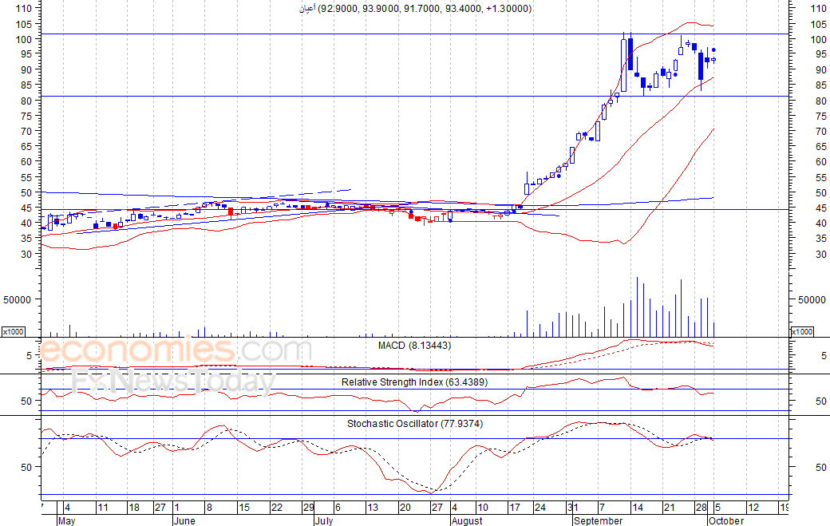
Task: Select the June label on the time axis
Action: pyautogui.click(x=184, y=520)
